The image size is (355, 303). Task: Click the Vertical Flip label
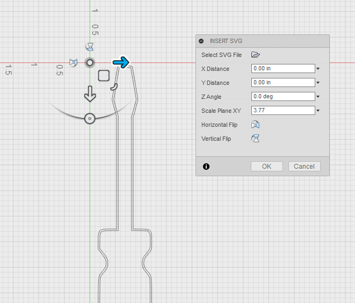coord(216,139)
